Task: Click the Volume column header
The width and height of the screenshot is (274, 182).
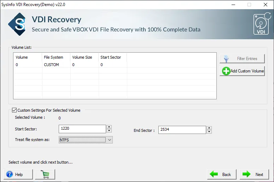Action: click(x=28, y=57)
